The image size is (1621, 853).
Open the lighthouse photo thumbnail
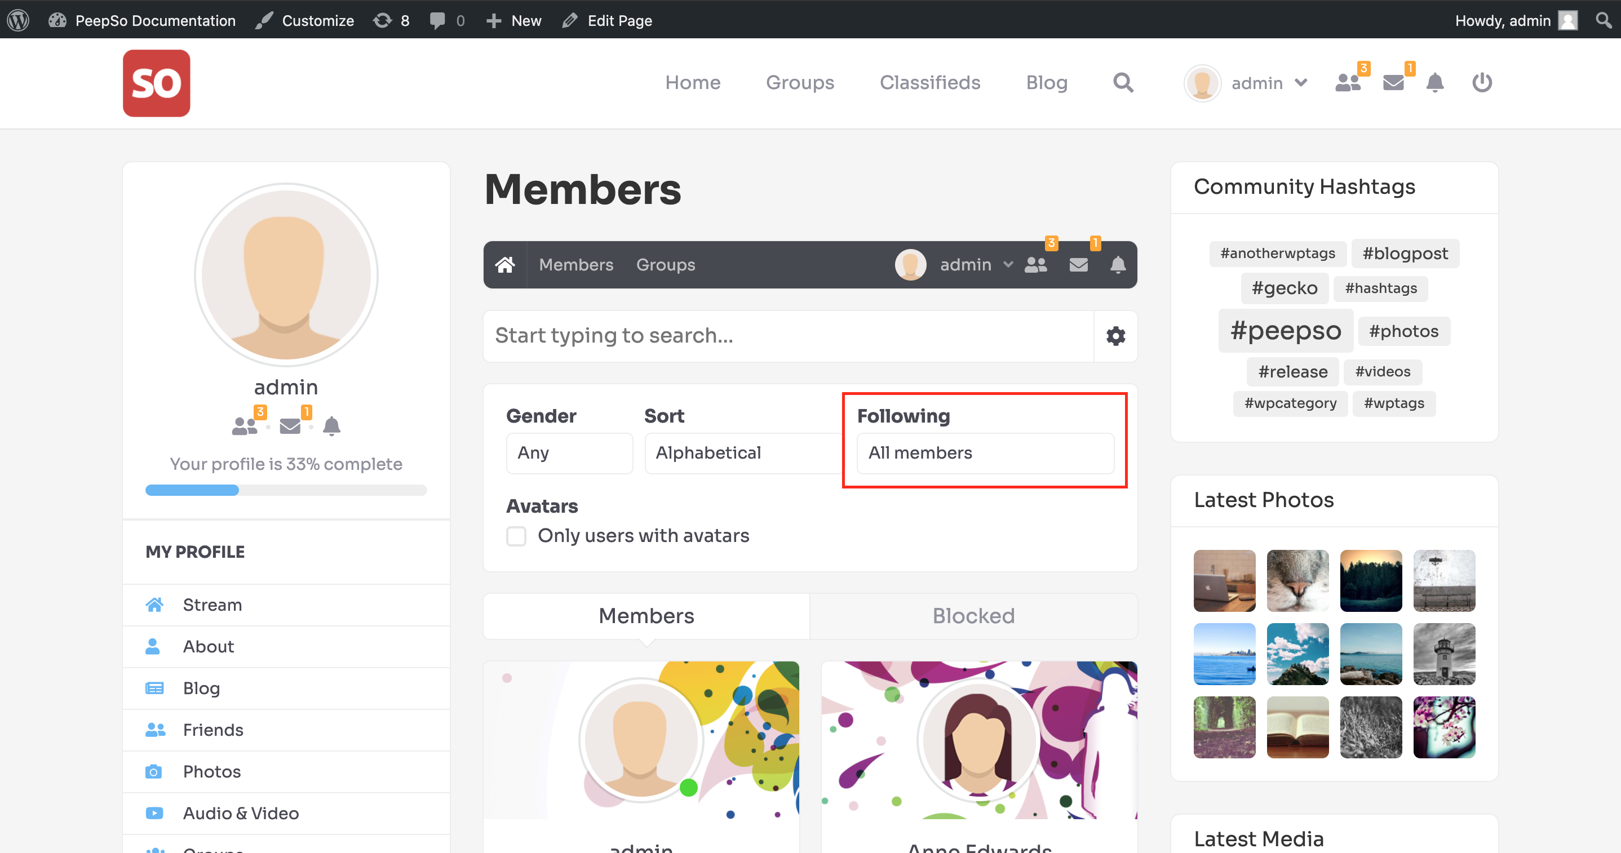[1444, 654]
